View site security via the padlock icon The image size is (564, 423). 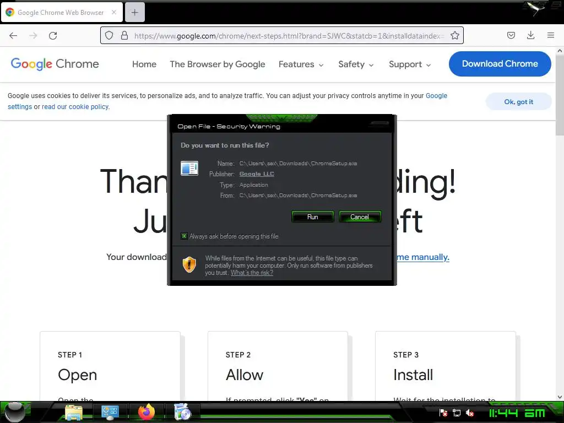(x=124, y=35)
